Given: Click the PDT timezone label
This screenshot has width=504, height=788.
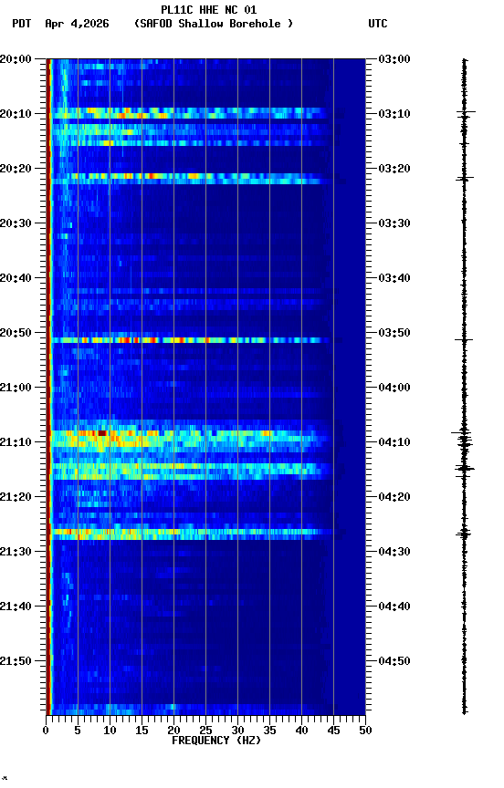Looking at the screenshot, I should tap(22, 24).
